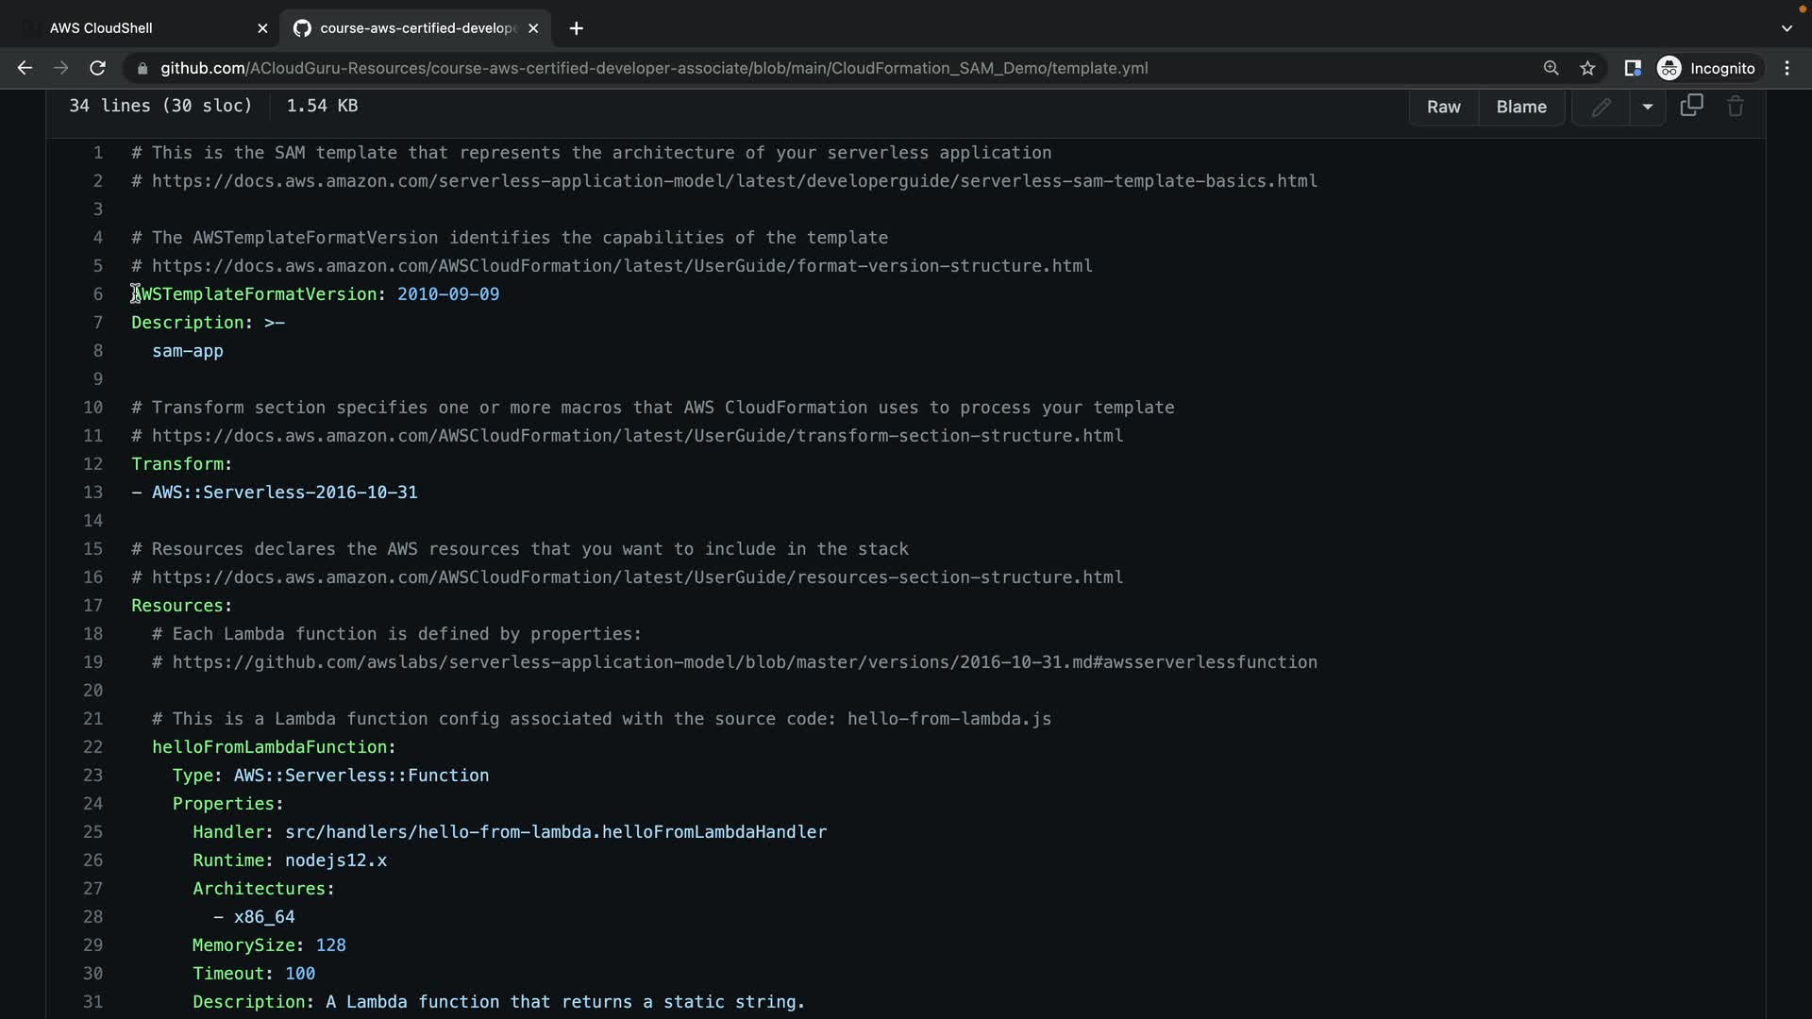Open the zoom magnifier icon in address bar
The image size is (1812, 1019).
click(1551, 68)
